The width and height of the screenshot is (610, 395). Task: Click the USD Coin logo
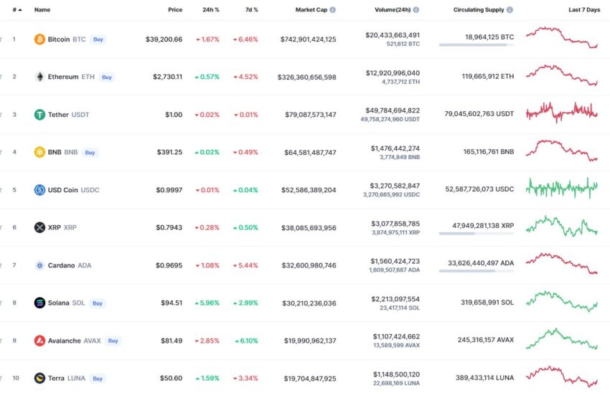click(x=39, y=190)
